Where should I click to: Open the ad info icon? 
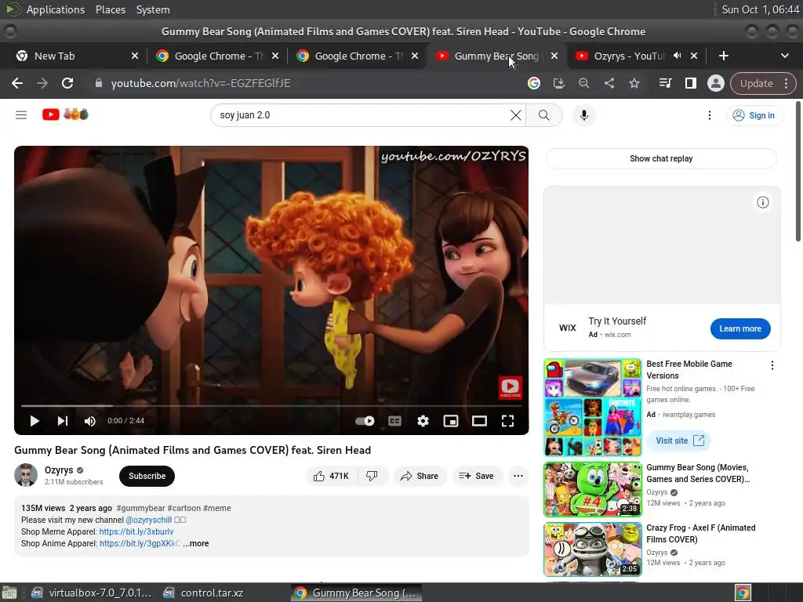pyautogui.click(x=762, y=202)
